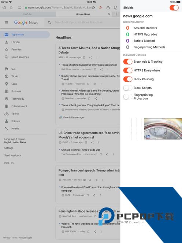Click the Google News logo
The image size is (182, 243).
coord(26,22)
